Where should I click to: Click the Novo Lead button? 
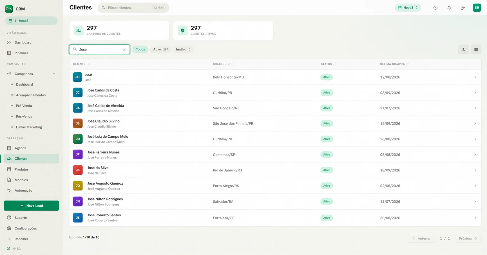(x=31, y=206)
